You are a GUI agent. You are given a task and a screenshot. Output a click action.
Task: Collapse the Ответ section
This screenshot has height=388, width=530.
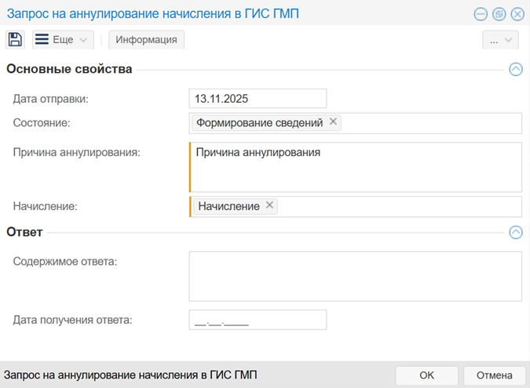pyautogui.click(x=515, y=232)
